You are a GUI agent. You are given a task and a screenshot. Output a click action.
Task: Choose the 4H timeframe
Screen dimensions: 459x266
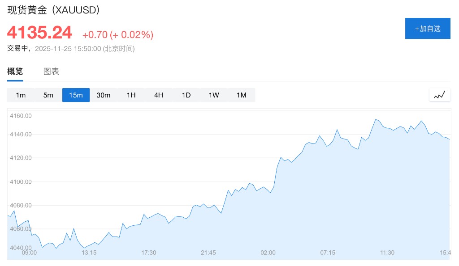159,95
